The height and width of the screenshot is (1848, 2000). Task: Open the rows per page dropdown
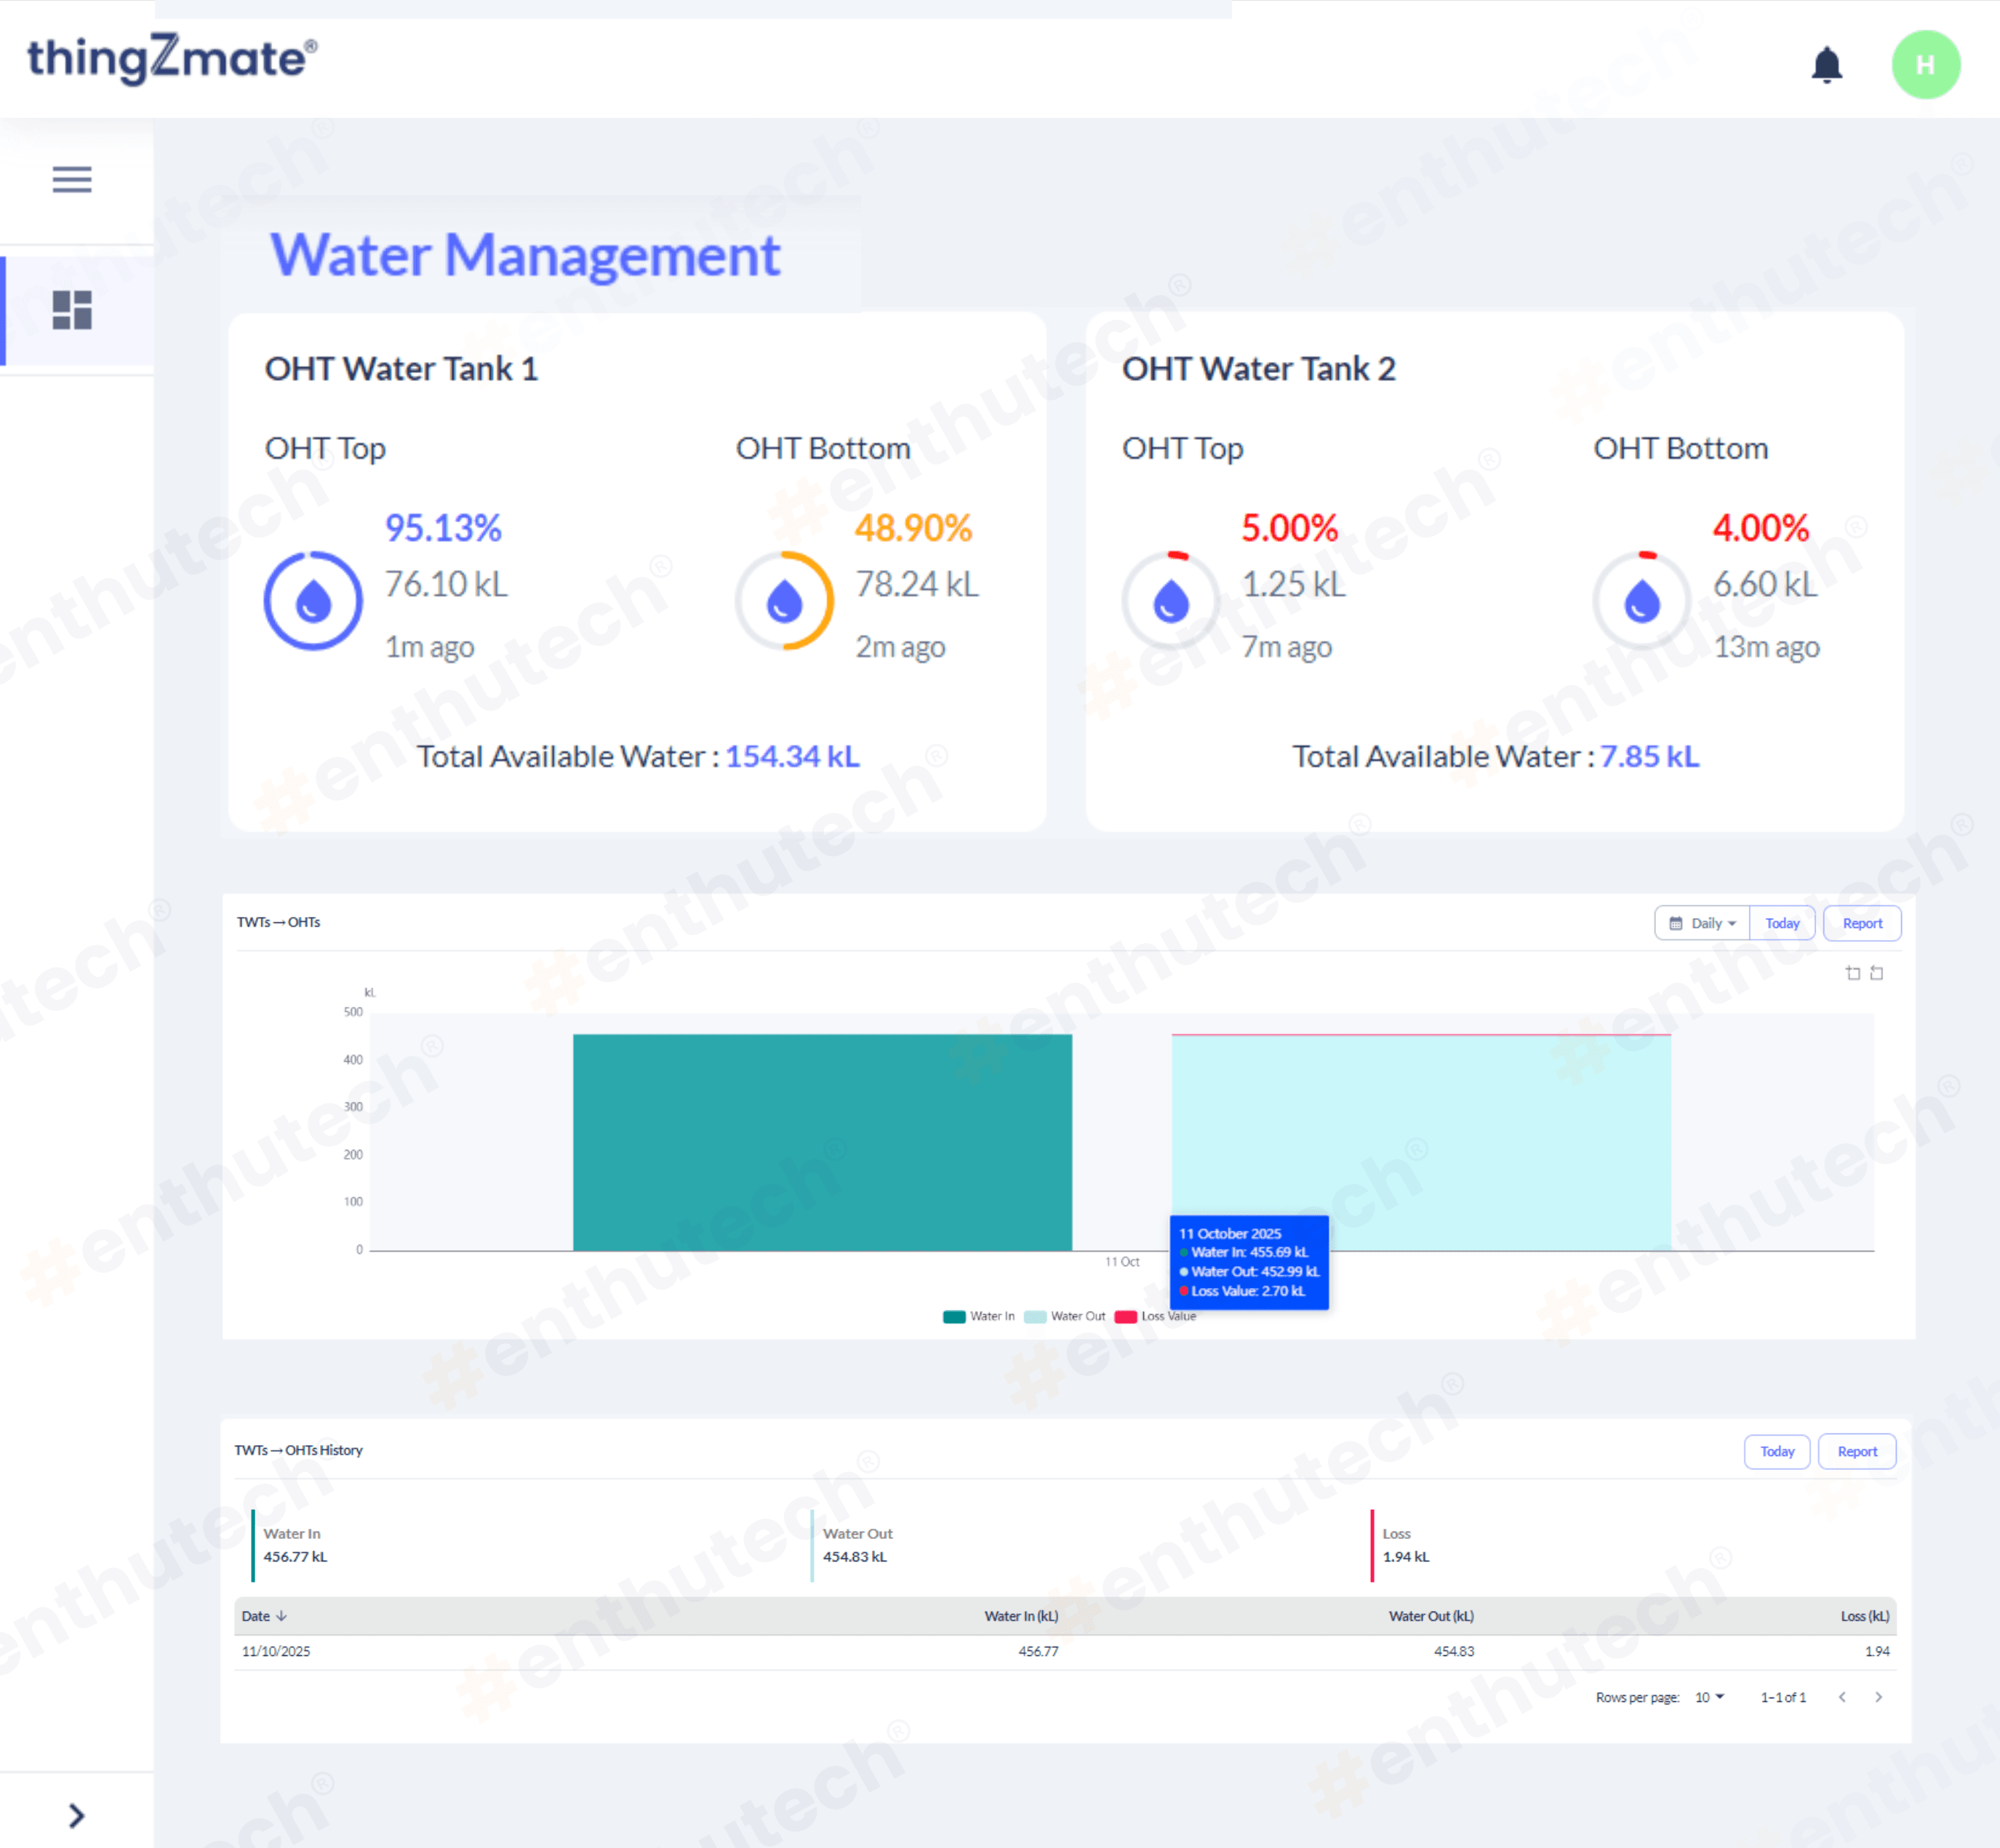pos(1709,1697)
